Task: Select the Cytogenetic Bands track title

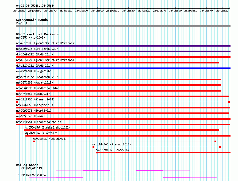Action: (x=32, y=20)
